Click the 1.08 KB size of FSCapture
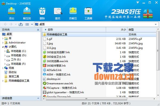160x106 pixels. (121, 88)
